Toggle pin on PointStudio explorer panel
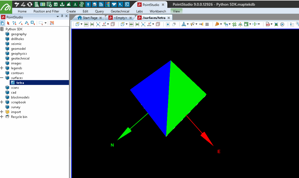 pos(62,17)
